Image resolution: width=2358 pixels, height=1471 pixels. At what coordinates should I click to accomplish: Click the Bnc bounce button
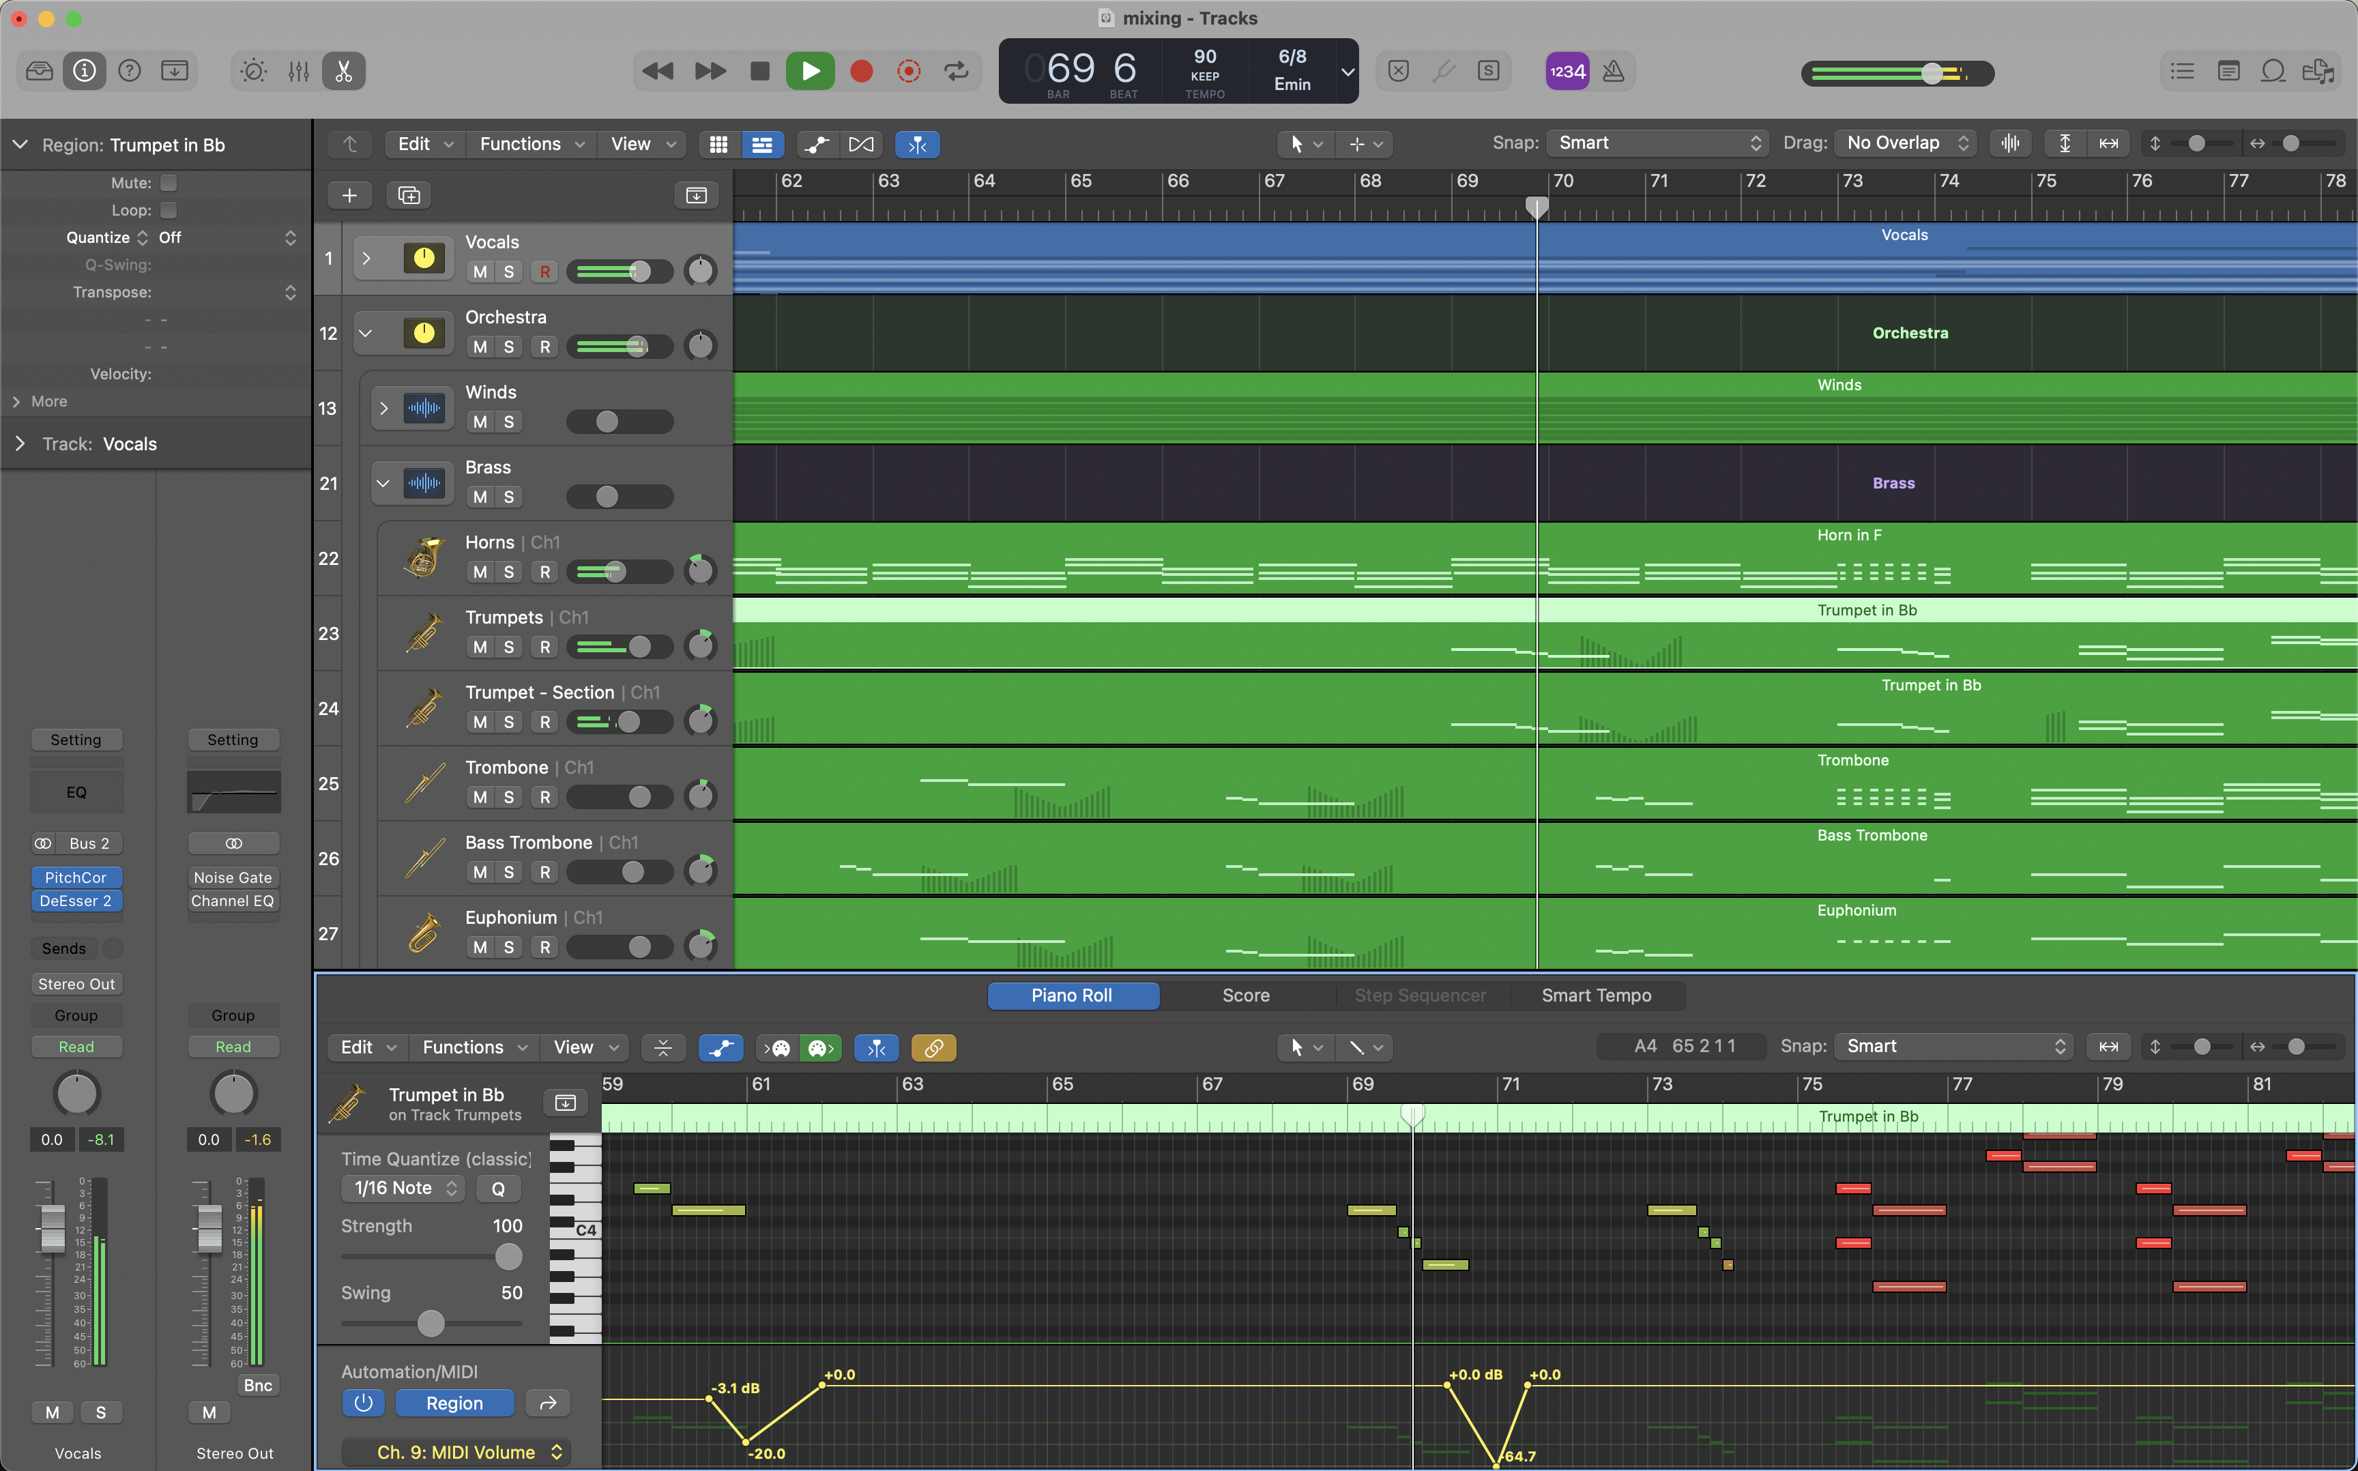tap(257, 1386)
